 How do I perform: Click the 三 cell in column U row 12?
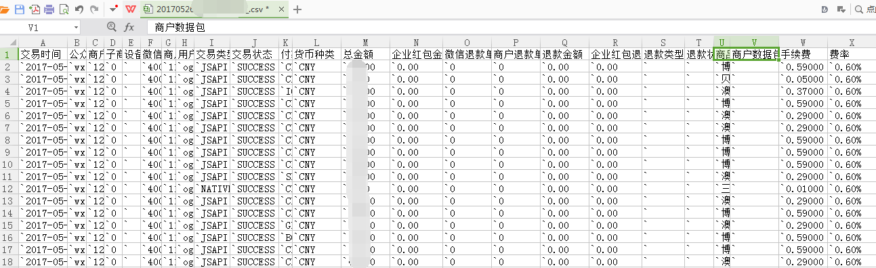723,188
